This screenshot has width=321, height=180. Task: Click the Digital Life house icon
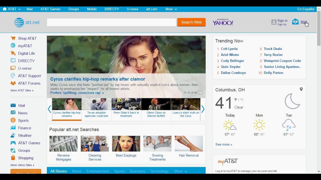tap(13, 53)
